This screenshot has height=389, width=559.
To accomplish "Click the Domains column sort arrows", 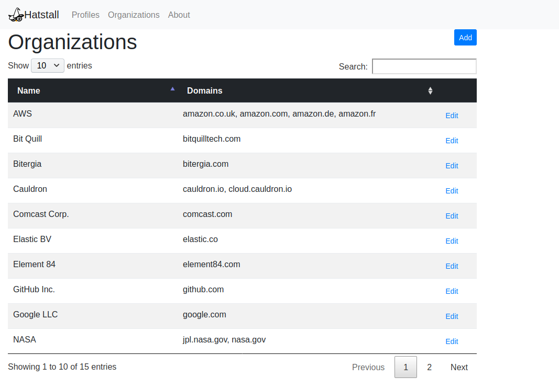I will pos(430,91).
